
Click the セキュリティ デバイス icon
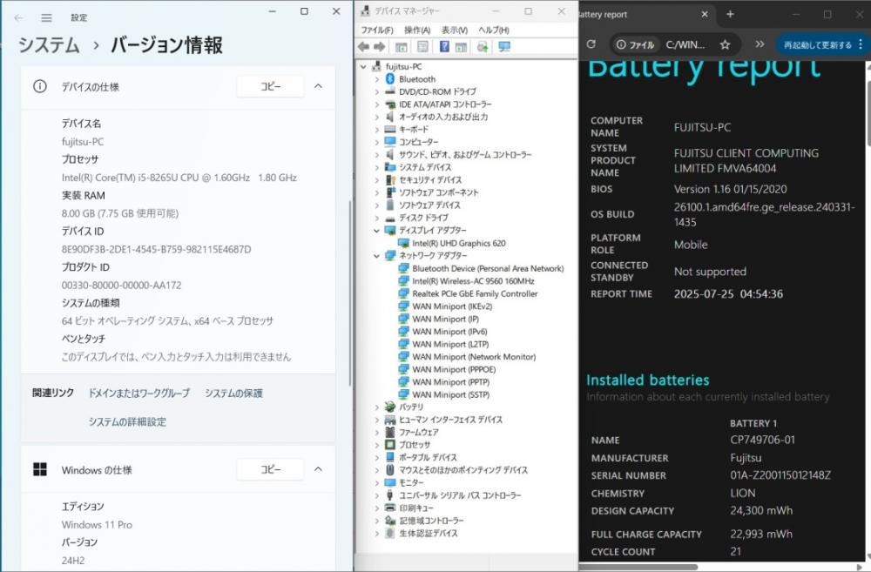(x=390, y=180)
